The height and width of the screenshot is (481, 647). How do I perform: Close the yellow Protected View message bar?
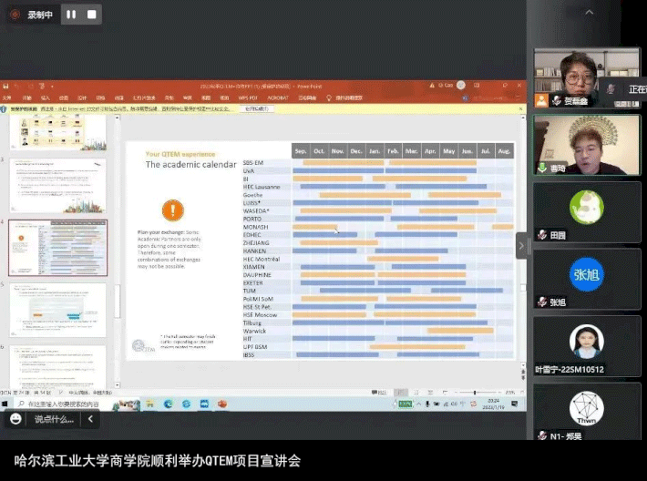(520, 109)
